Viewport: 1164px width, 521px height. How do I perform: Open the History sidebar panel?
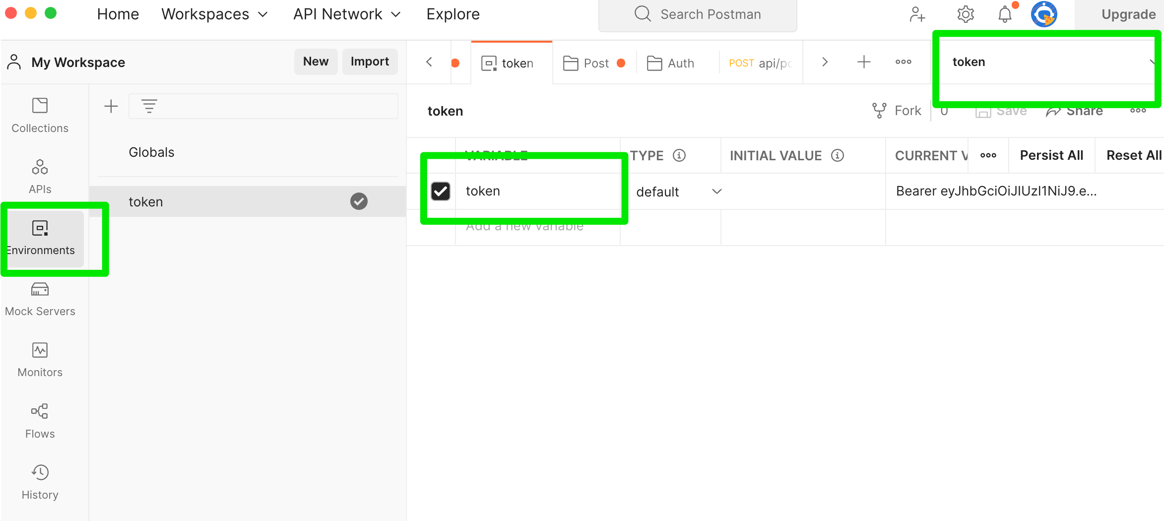(x=40, y=482)
